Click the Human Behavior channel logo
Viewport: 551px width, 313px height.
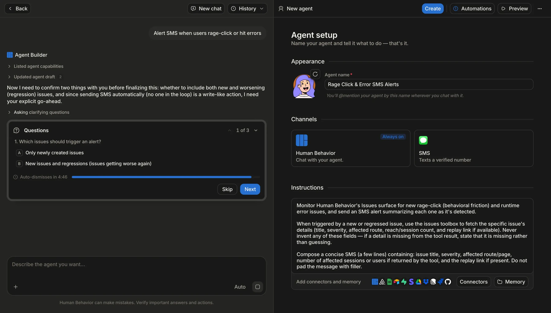302,140
